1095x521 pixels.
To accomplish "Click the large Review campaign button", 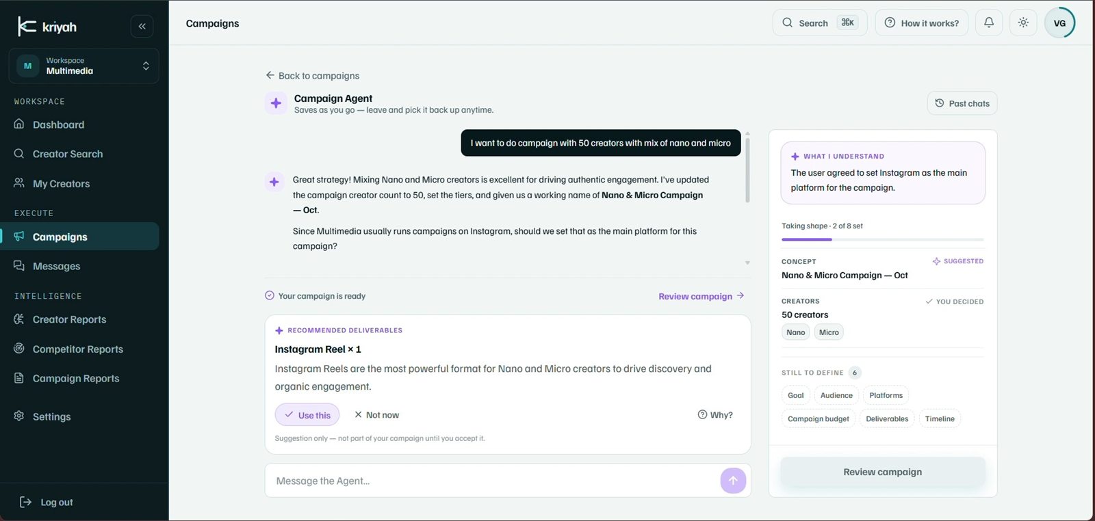I will [883, 472].
